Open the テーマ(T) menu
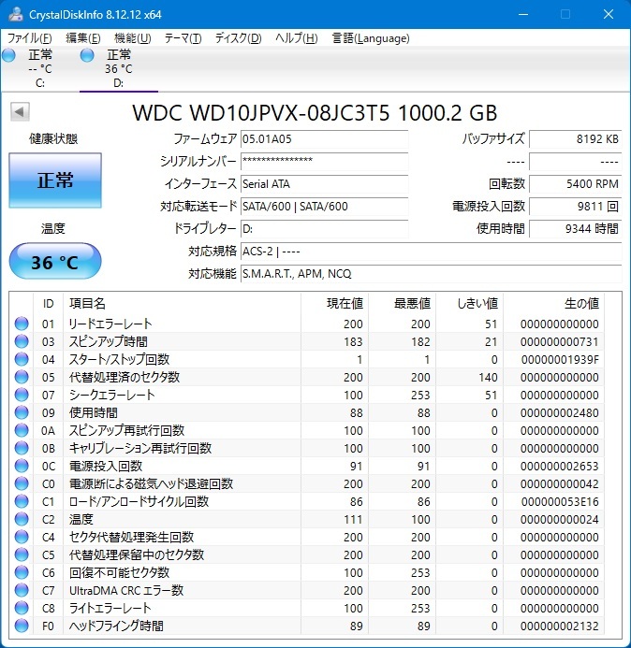The height and width of the screenshot is (648, 631). [183, 38]
